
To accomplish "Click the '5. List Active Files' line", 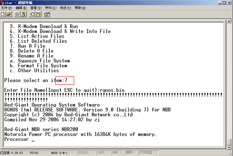I will click(37, 36).
